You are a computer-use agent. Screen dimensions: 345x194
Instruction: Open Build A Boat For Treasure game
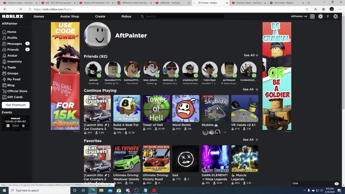[x=127, y=109]
